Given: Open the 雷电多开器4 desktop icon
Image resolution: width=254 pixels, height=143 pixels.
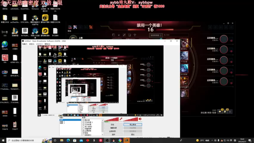Looking at the screenshot, I should (x=45, y=19).
